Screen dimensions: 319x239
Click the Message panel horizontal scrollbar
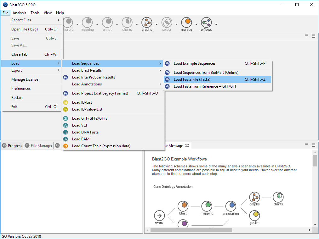(191, 230)
